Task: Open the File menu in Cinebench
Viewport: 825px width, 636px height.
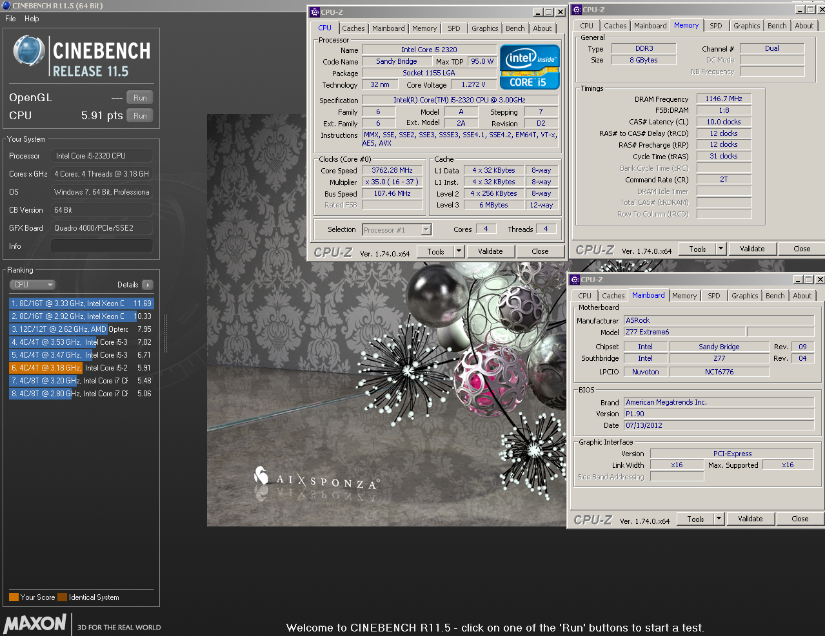Action: pyautogui.click(x=10, y=19)
